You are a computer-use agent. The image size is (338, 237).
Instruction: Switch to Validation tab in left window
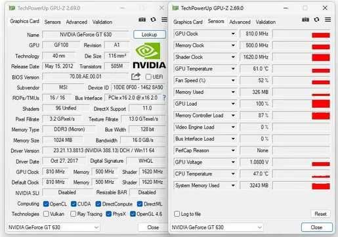click(x=102, y=22)
